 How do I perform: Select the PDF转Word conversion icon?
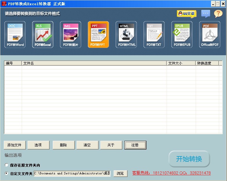tap(15, 34)
